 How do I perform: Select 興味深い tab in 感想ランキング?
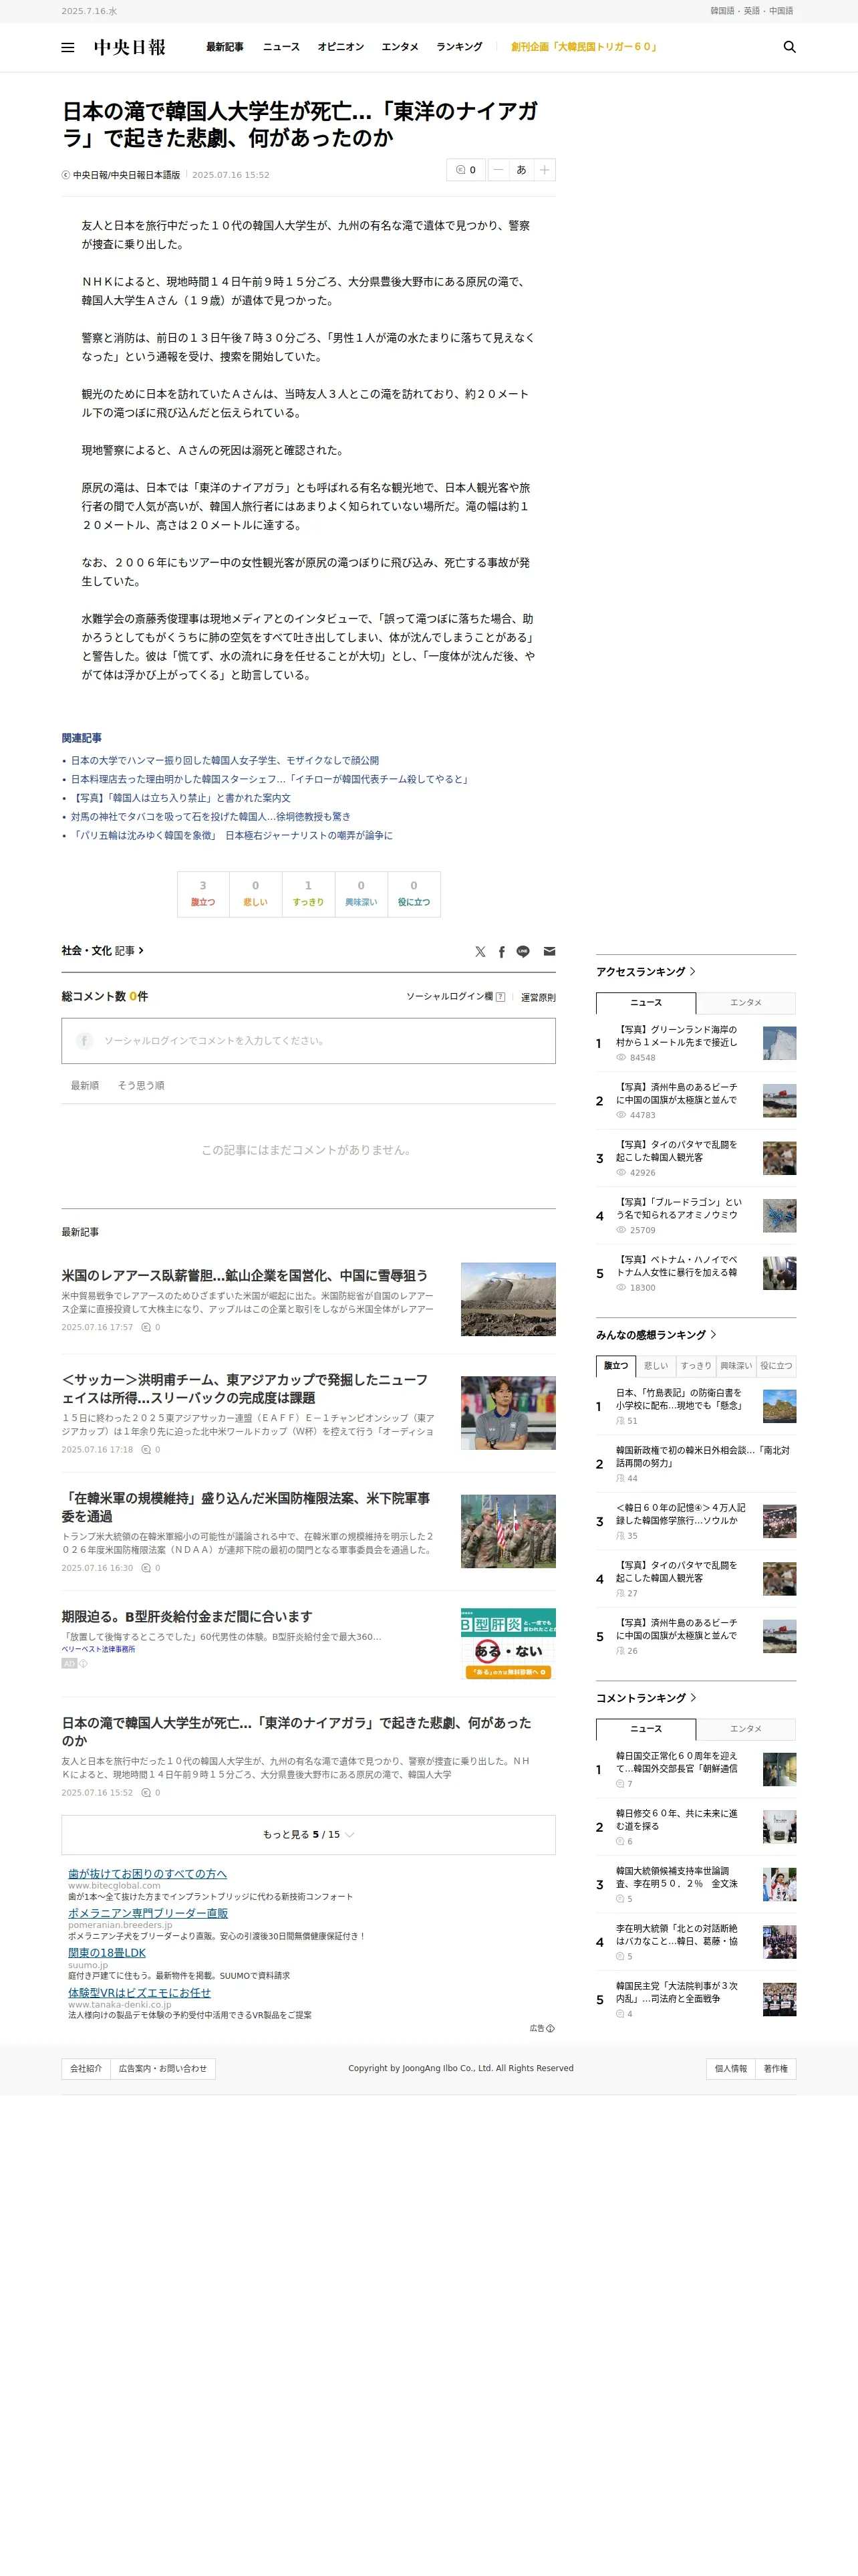(x=736, y=1366)
